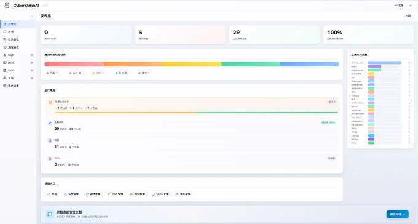This screenshot has width=418, height=224.
Task: Click the chat bubble icon in the sidebar
Action: click(x=5, y=32)
